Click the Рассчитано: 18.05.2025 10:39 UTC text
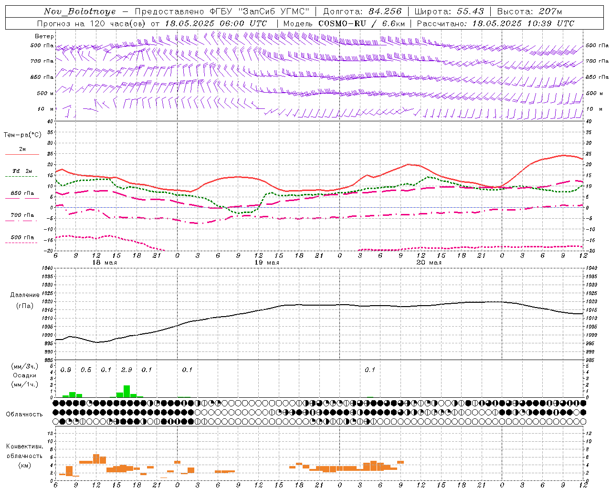 (495, 23)
